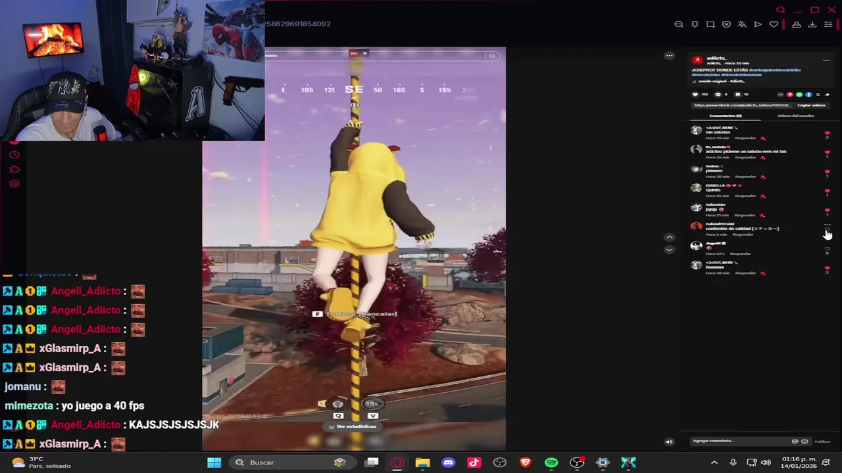Click the ad blocker shield icon
The width and height of the screenshot is (842, 473).
pyautogui.click(x=726, y=24)
